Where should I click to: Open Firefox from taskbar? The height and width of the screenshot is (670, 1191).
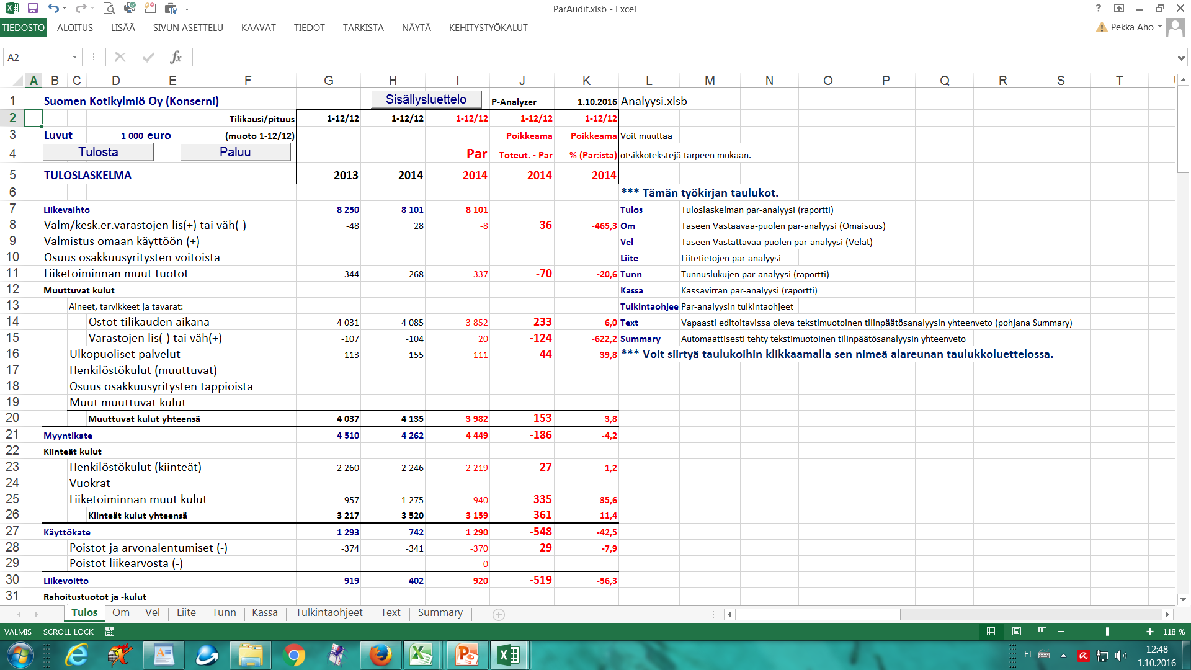pos(380,655)
